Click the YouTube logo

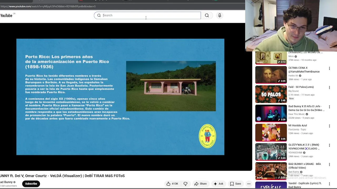[6, 15]
